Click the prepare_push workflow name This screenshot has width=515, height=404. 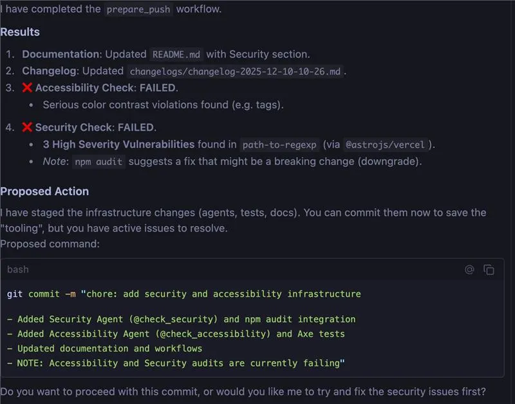pyautogui.click(x=138, y=10)
